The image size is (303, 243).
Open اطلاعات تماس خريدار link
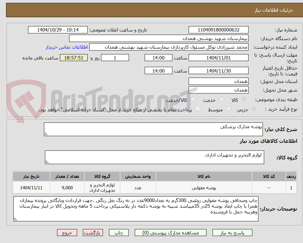tap(67, 47)
